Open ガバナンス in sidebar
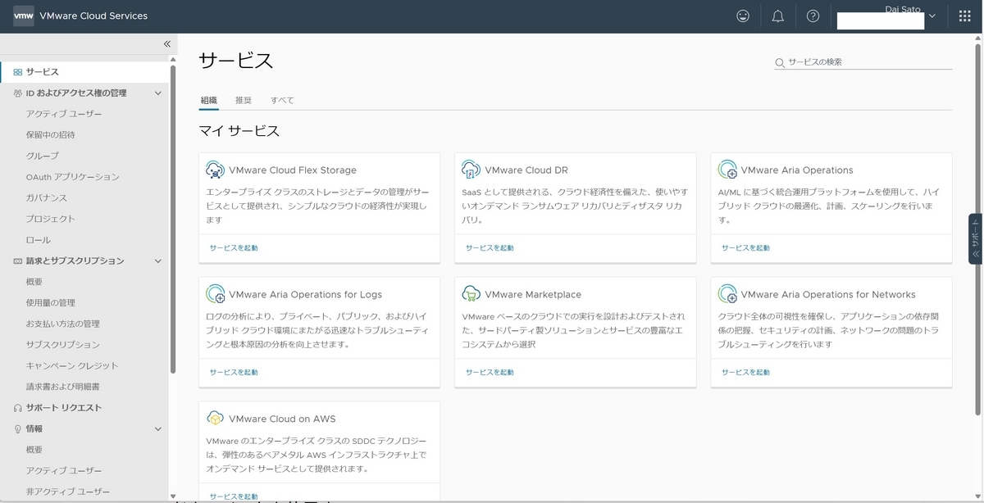Image resolution: width=984 pixels, height=503 pixels. (x=46, y=198)
